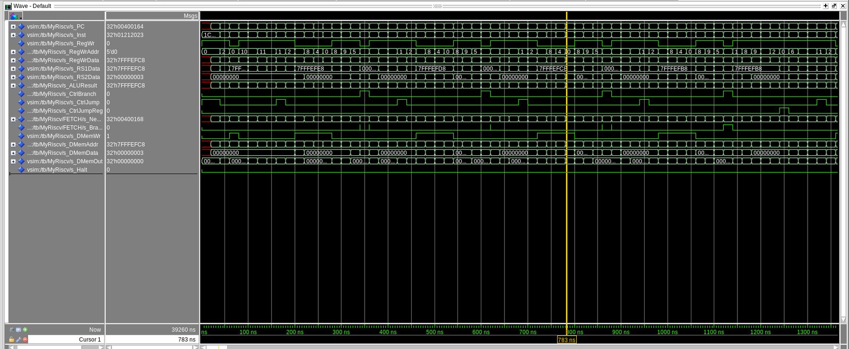Expand the s_RS2Data signal bus
This screenshot has height=349, width=849.
pos(13,77)
